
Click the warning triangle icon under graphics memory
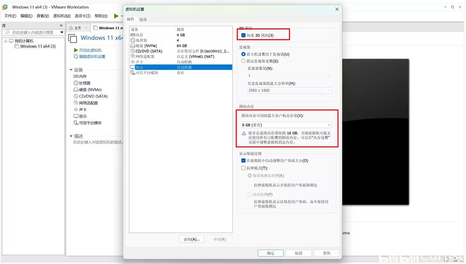(x=244, y=133)
